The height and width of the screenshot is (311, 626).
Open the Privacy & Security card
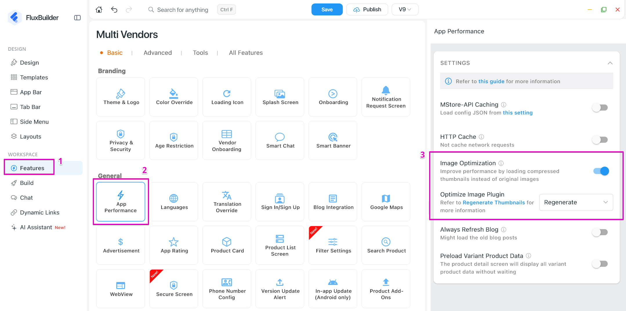point(121,140)
